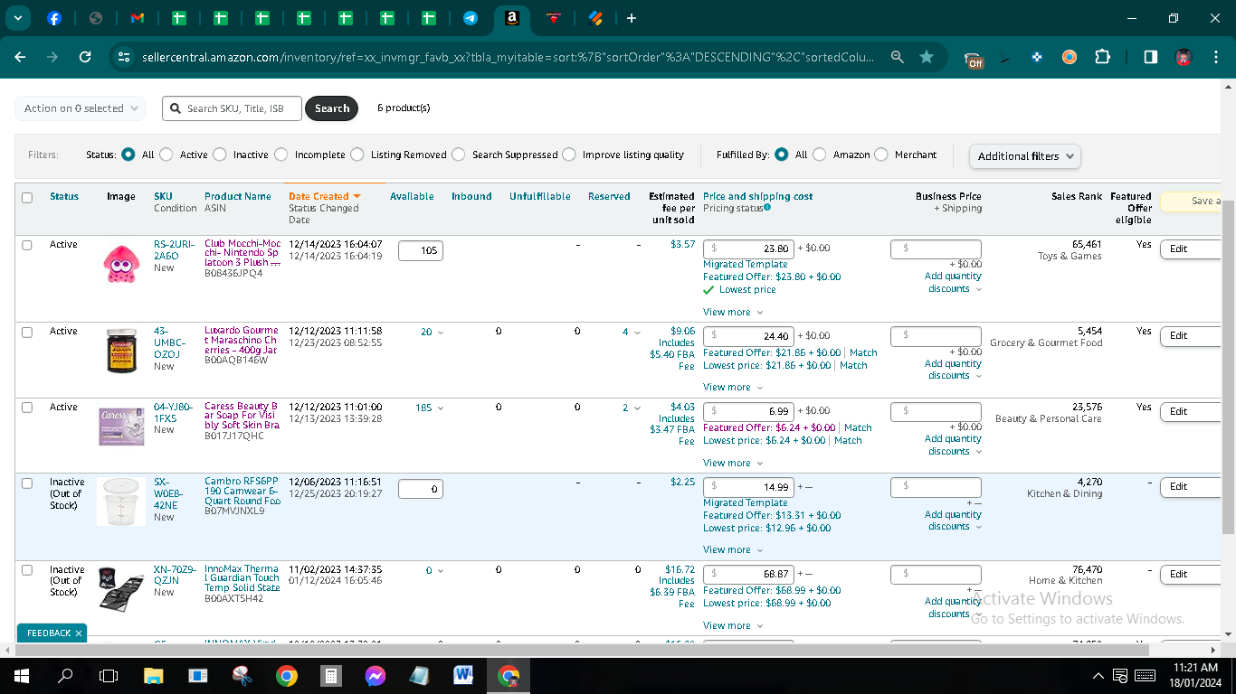The width and height of the screenshot is (1236, 694).
Task: Click the Save all button
Action: (x=1190, y=201)
